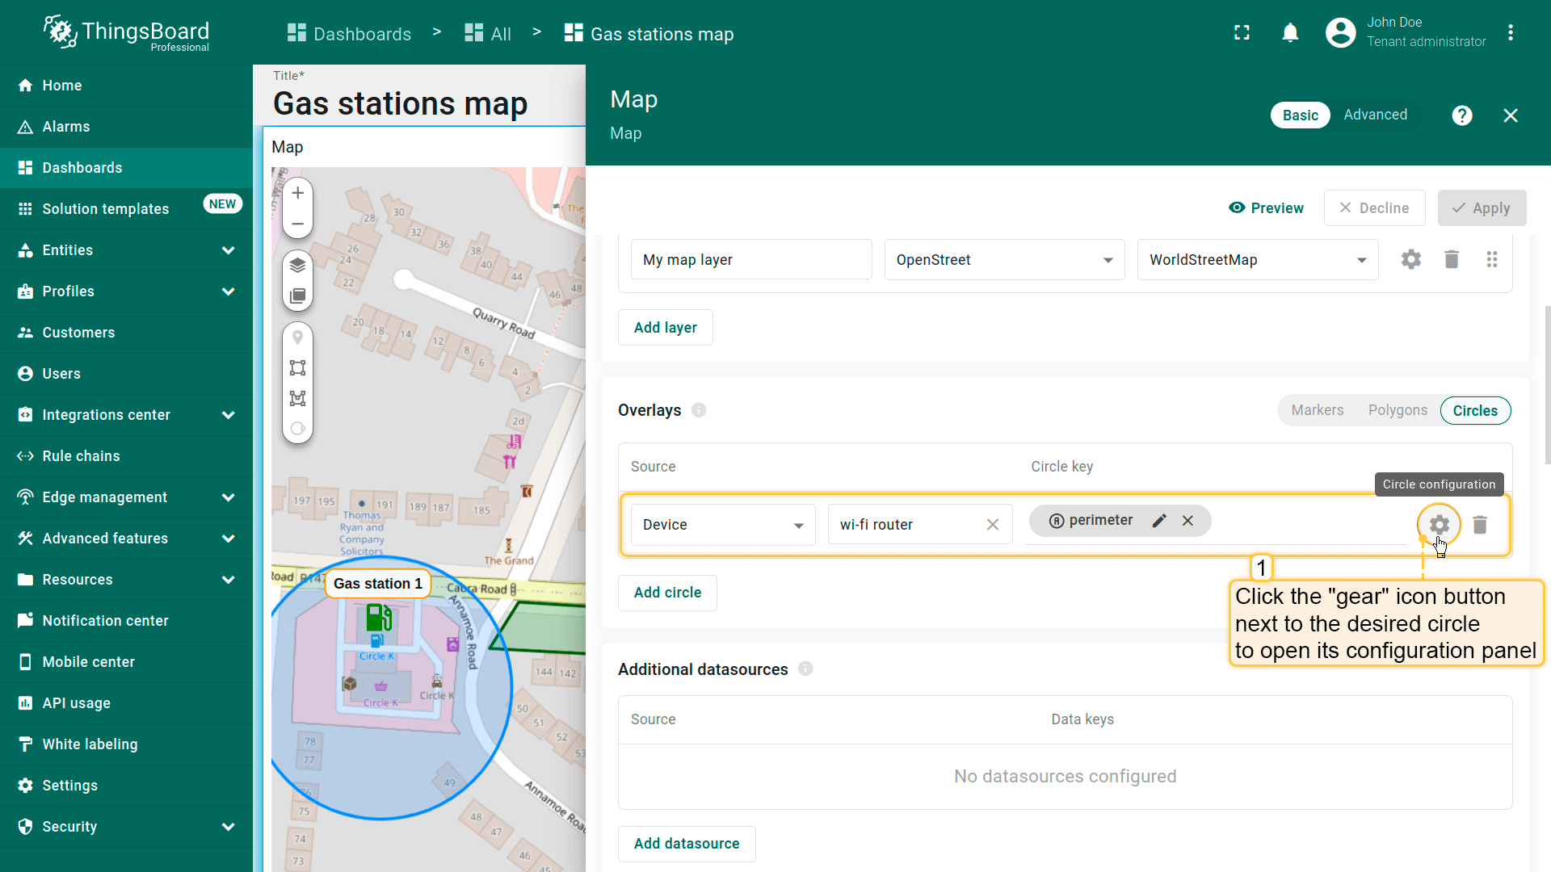The width and height of the screenshot is (1551, 872).
Task: Zoom in on the map
Action: coord(297,193)
